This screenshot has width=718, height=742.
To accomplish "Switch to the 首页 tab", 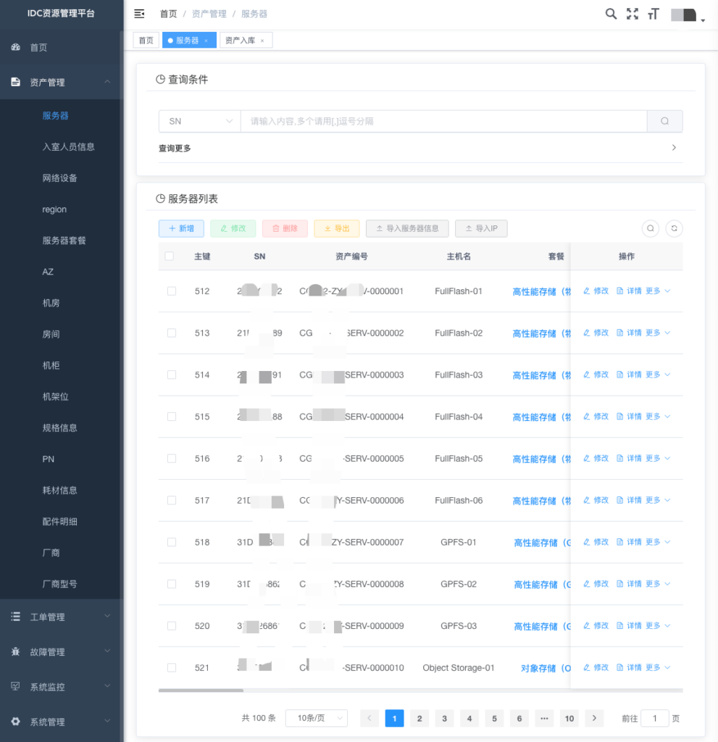I will pyautogui.click(x=146, y=41).
